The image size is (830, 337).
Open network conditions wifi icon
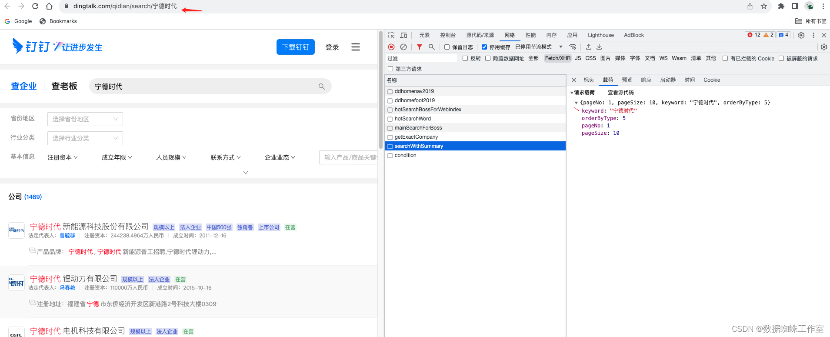(573, 47)
